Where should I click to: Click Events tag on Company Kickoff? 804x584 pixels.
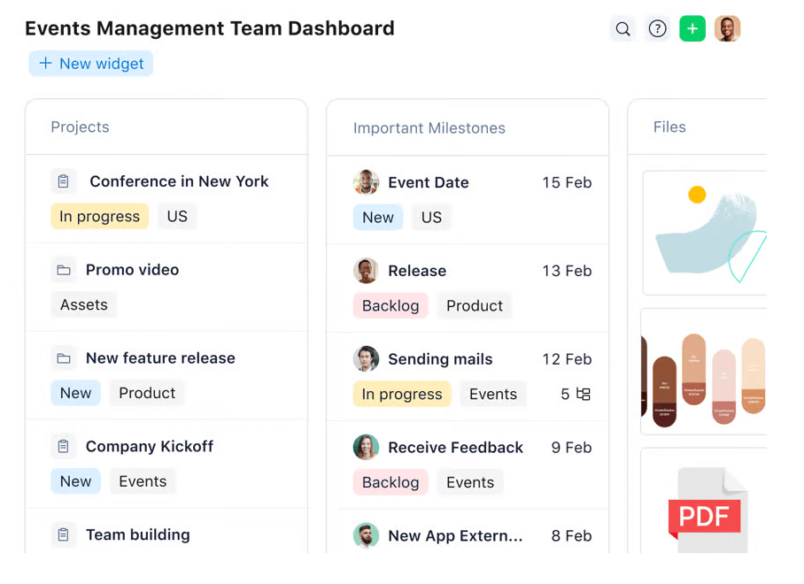point(143,481)
